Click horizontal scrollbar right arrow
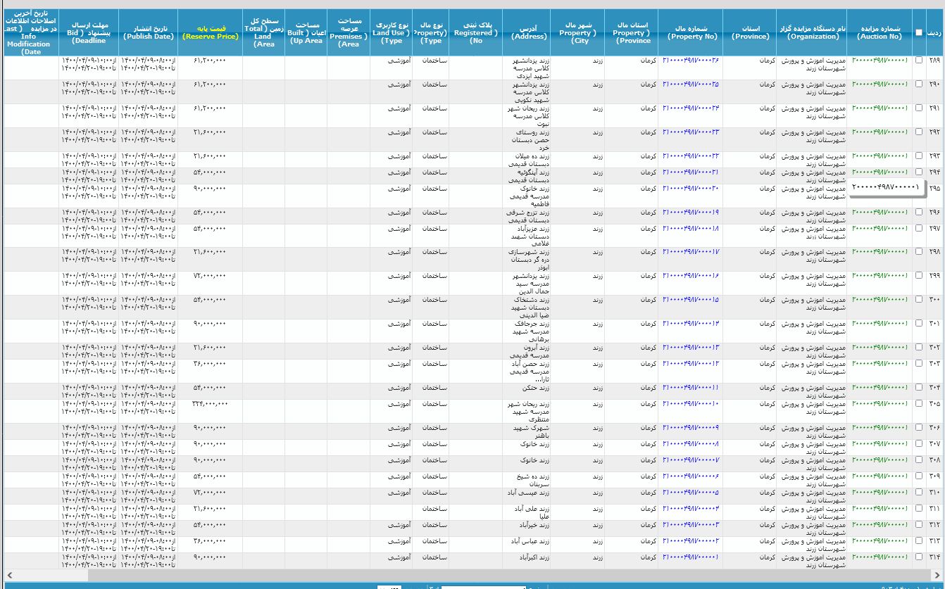Screen dimensions: 945x589 coord(939,575)
